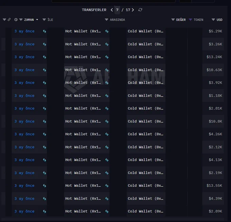Open the TOKEN filter
231x222 pixels.
(x=191, y=20)
